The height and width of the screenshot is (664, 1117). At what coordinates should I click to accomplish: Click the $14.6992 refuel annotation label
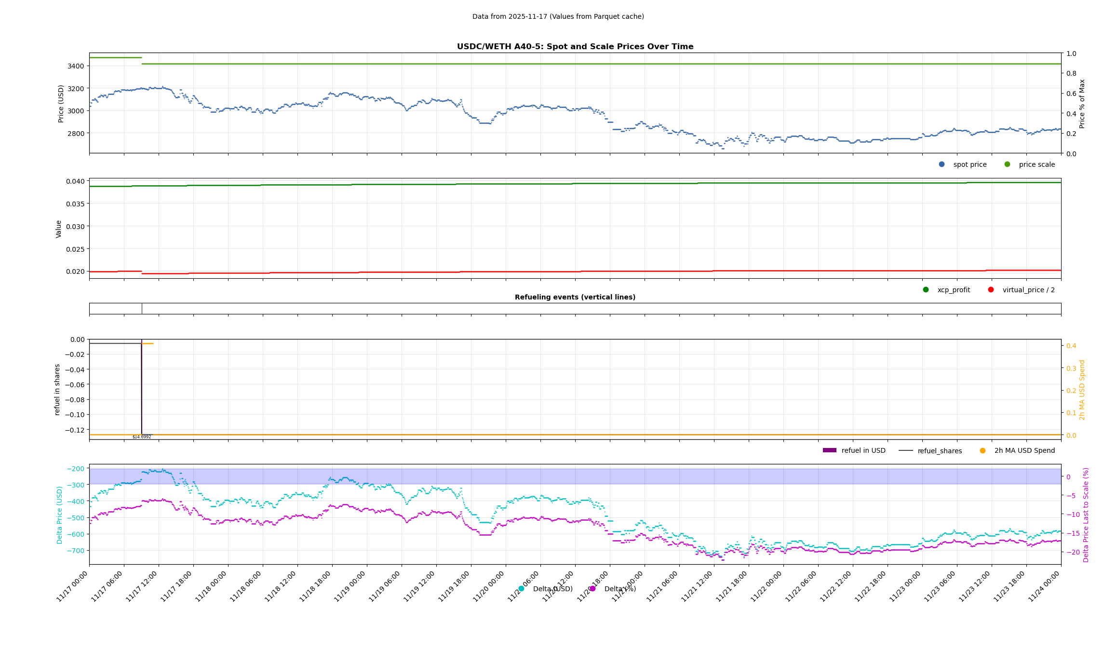(142, 437)
